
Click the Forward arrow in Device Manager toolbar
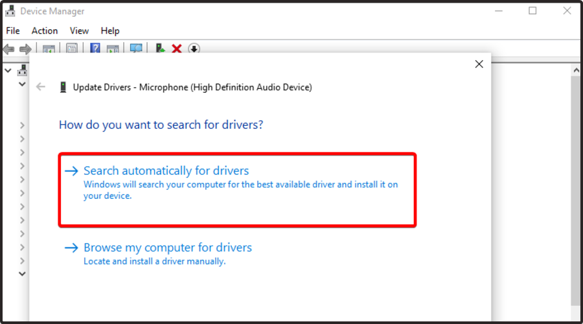pyautogui.click(x=25, y=49)
